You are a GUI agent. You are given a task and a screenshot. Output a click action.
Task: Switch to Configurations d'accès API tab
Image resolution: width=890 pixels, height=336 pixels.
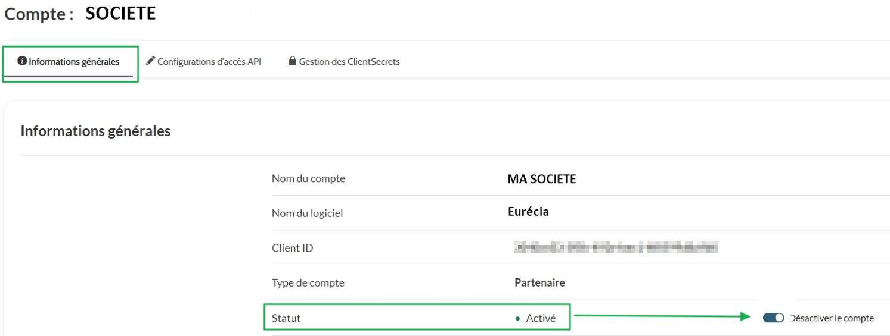pos(209,62)
